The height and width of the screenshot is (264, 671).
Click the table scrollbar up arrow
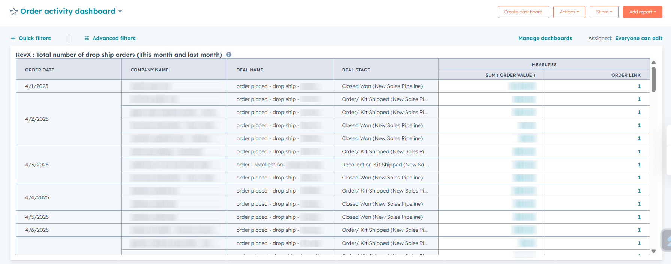click(x=653, y=62)
